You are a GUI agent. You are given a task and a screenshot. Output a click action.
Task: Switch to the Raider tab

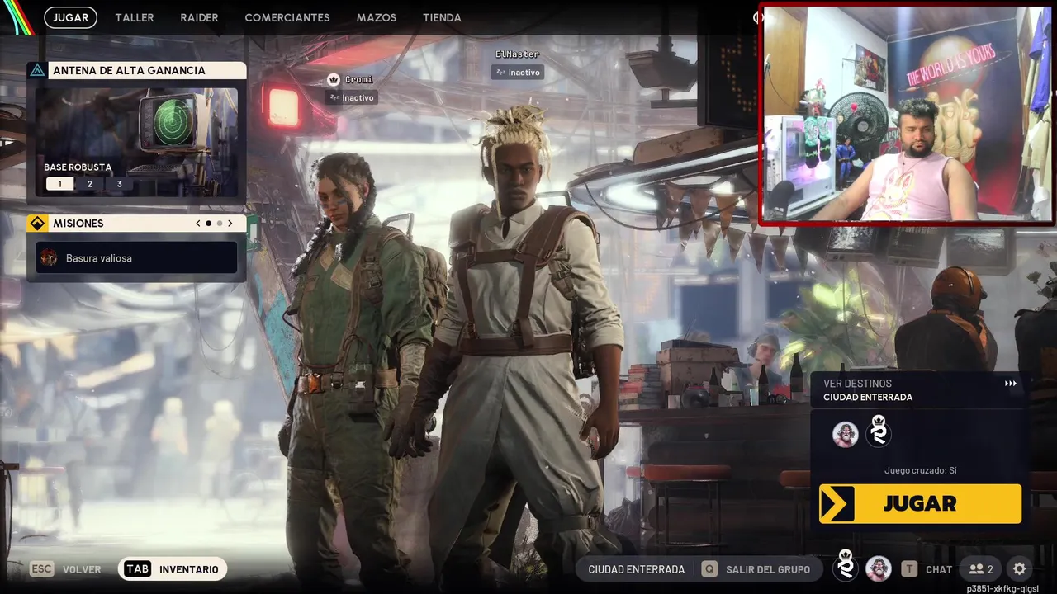click(x=199, y=17)
